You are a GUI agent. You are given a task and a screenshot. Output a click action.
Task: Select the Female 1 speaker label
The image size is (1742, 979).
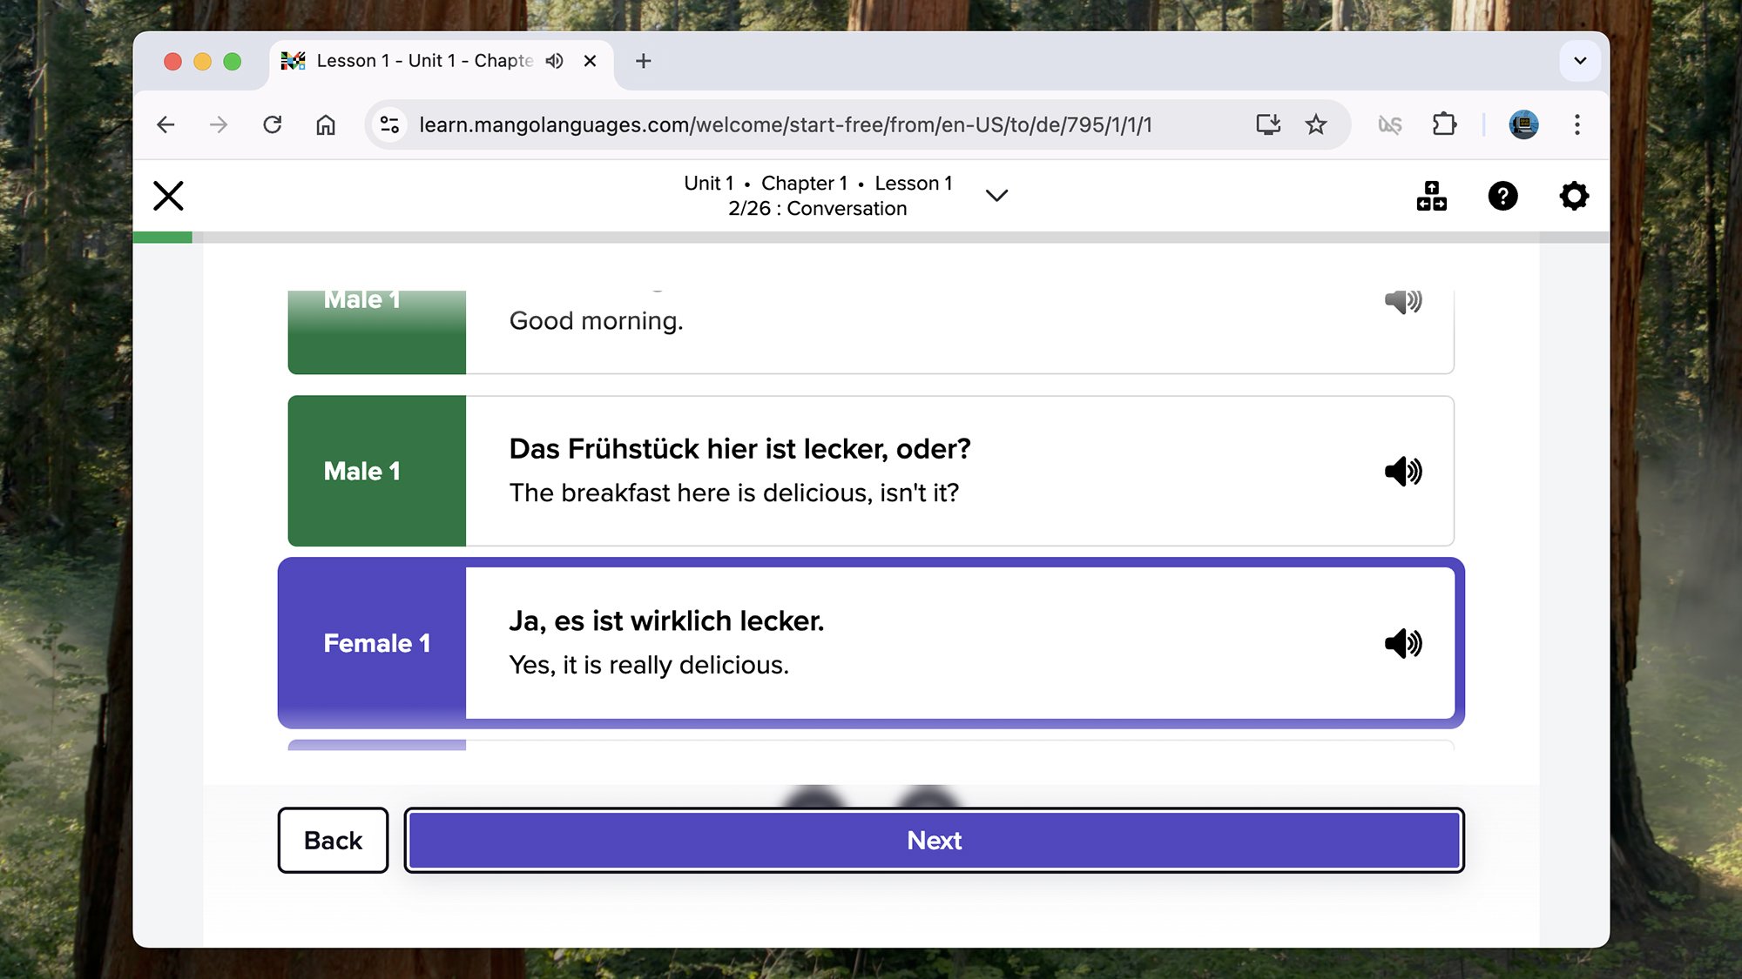(x=377, y=643)
